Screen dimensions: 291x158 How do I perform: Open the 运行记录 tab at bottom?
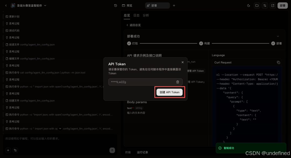click(x=142, y=152)
